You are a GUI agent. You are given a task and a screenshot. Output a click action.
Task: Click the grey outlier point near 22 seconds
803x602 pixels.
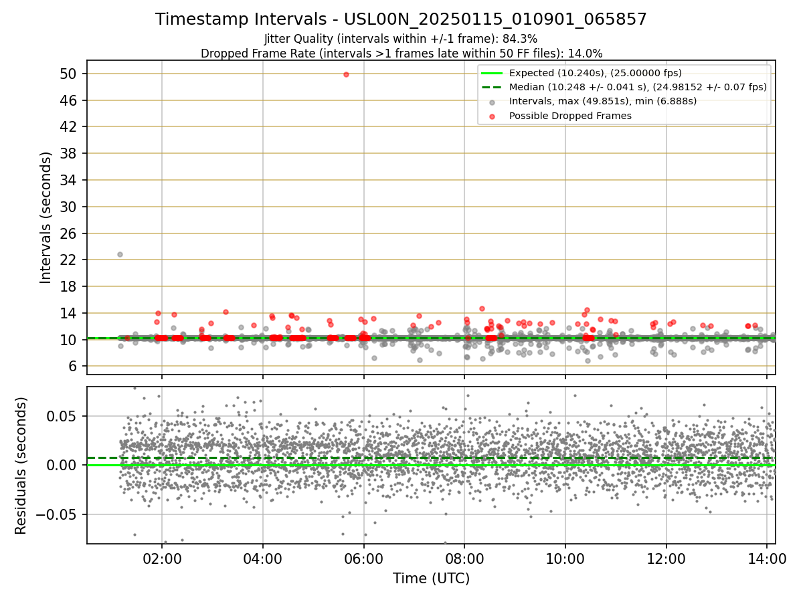tap(120, 254)
